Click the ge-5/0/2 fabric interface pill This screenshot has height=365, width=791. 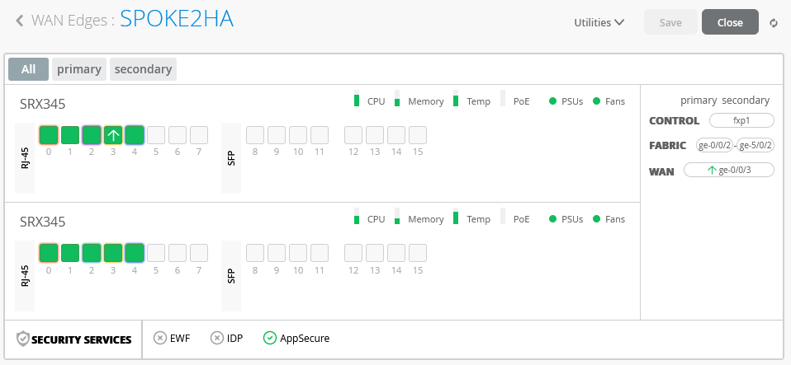pos(755,146)
